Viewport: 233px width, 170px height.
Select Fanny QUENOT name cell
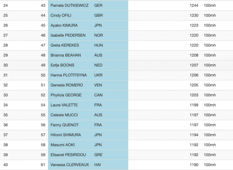pos(64,125)
